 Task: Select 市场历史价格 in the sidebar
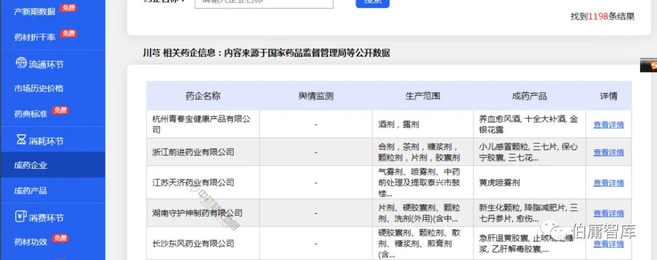tap(38, 88)
